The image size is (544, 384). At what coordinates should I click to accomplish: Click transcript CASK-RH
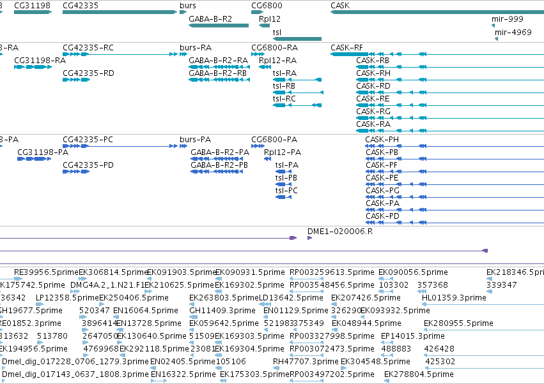click(450, 80)
